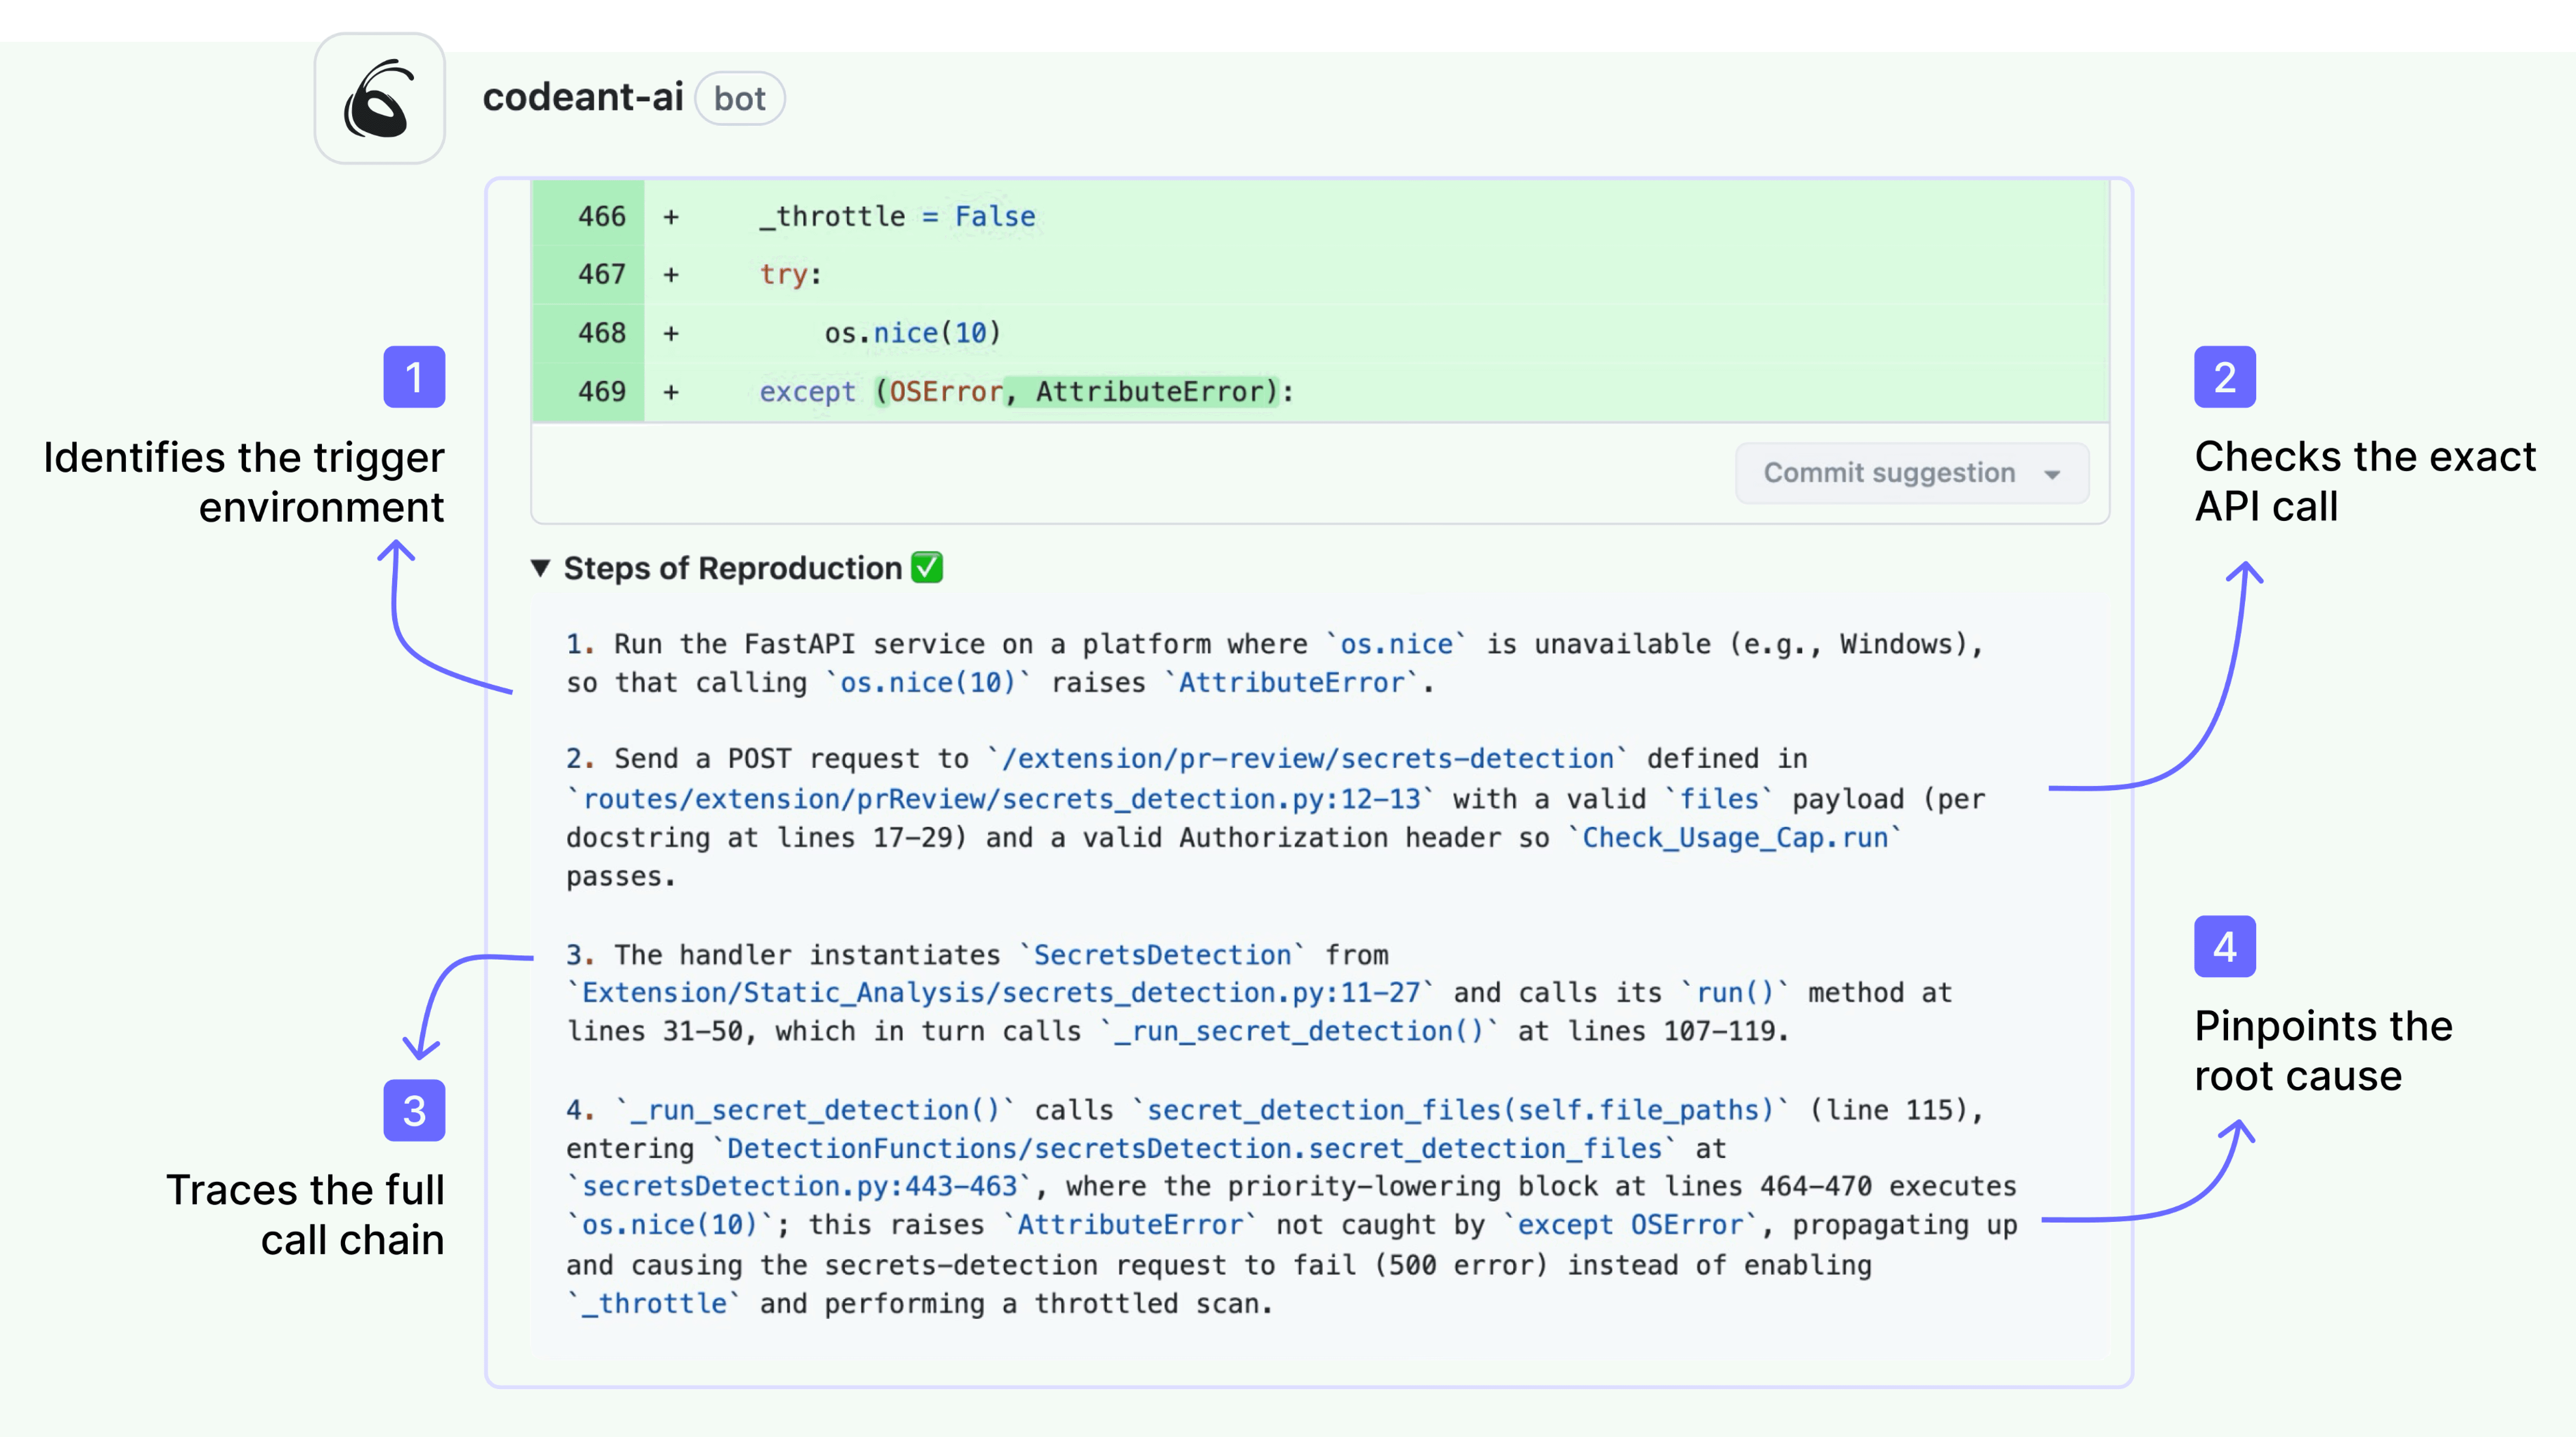Screen dimensions: 2576x1437
Task: Select the purple step badge numbered 1
Action: pos(415,376)
